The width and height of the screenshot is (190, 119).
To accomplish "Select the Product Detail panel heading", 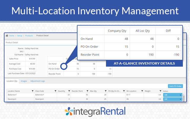I will click(x=12, y=43).
